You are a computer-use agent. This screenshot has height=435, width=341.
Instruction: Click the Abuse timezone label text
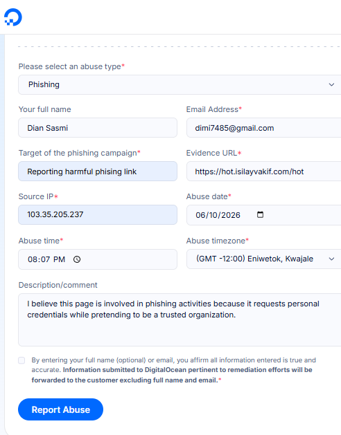(217, 241)
